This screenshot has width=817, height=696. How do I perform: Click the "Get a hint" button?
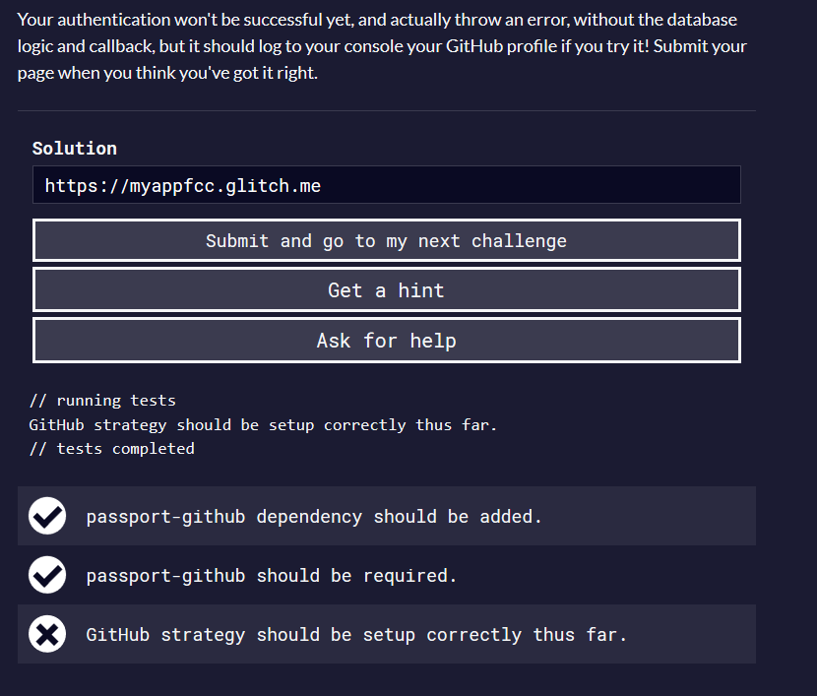[386, 290]
